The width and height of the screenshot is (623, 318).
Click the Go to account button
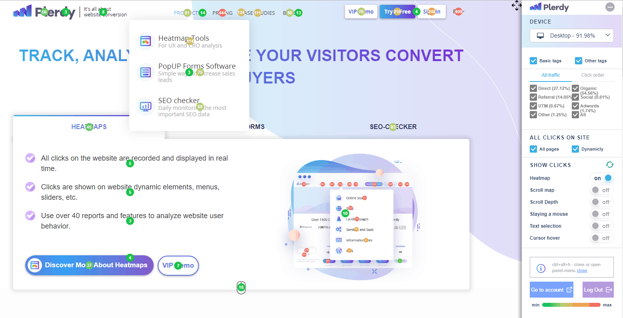tap(551, 290)
